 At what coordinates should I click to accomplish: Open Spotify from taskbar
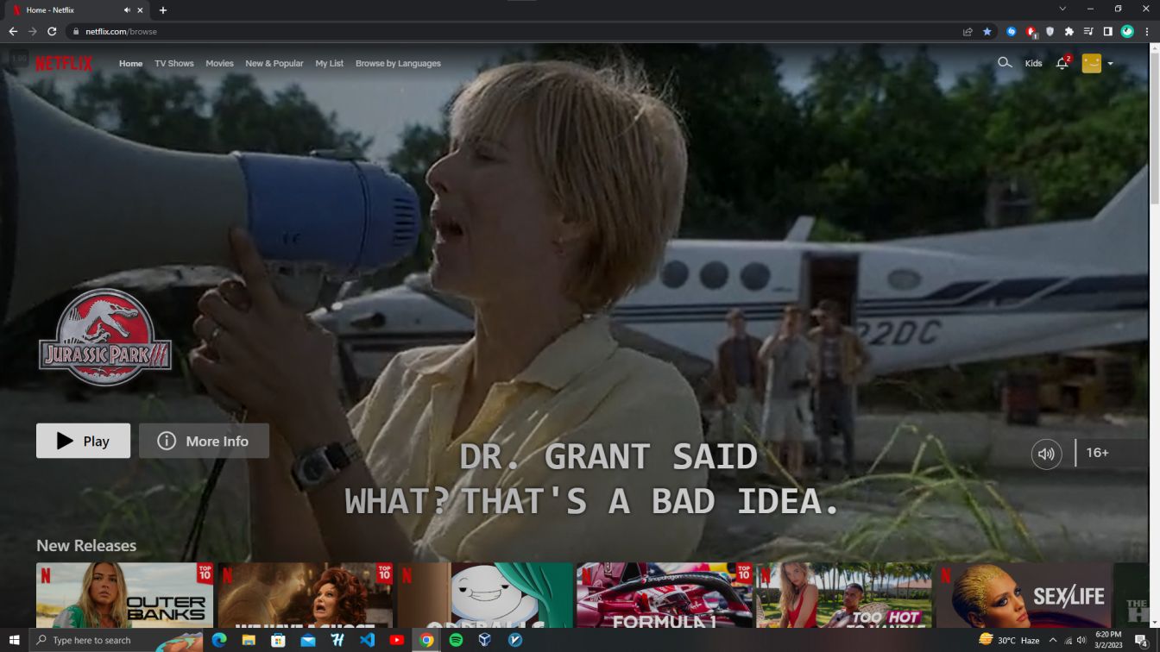click(x=456, y=640)
